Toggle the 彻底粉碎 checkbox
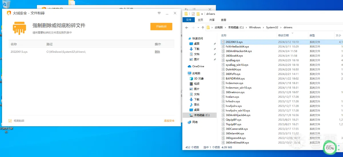 [10, 121]
